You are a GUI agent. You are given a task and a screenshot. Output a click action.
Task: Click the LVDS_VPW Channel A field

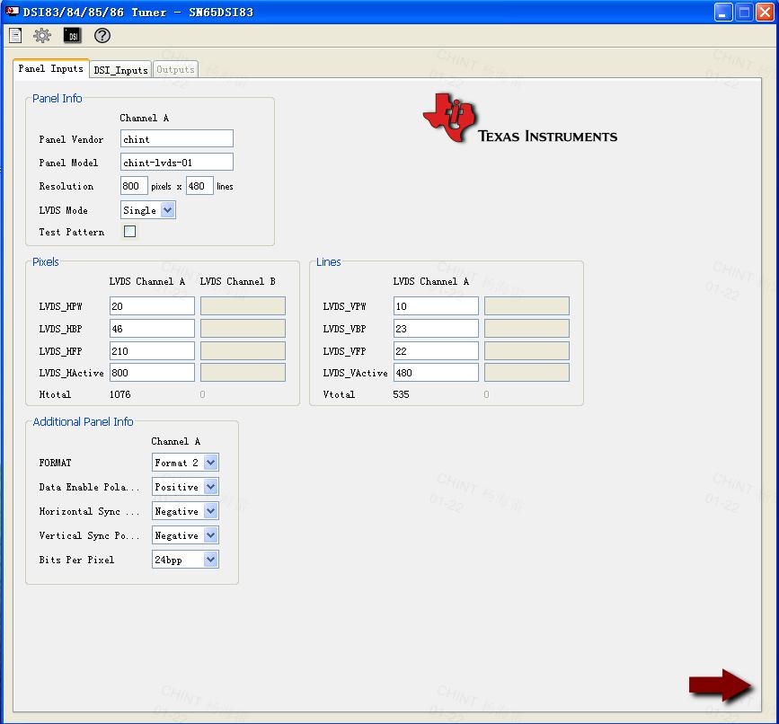click(x=436, y=306)
